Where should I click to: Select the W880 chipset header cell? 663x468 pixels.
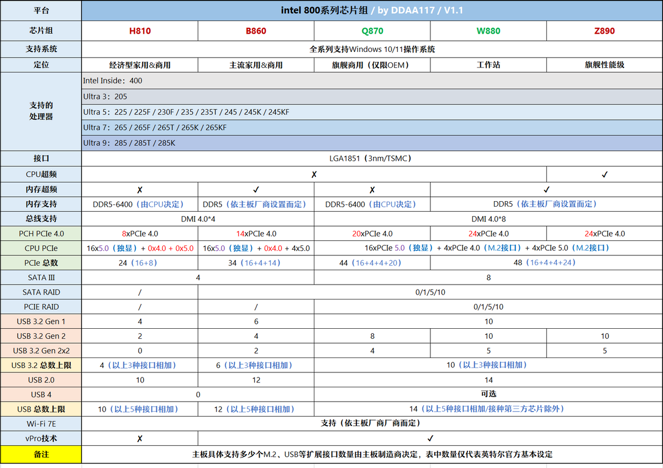click(488, 31)
